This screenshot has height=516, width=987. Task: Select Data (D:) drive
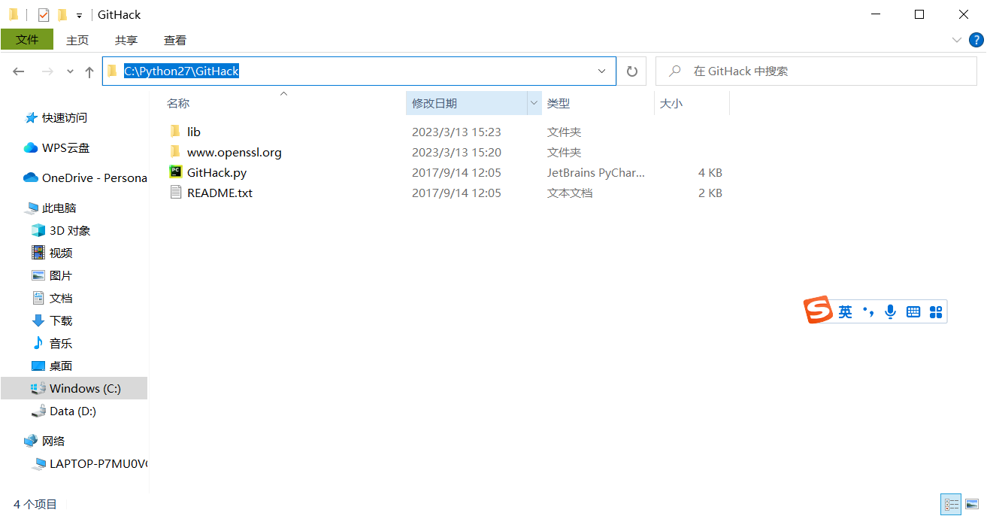(73, 411)
